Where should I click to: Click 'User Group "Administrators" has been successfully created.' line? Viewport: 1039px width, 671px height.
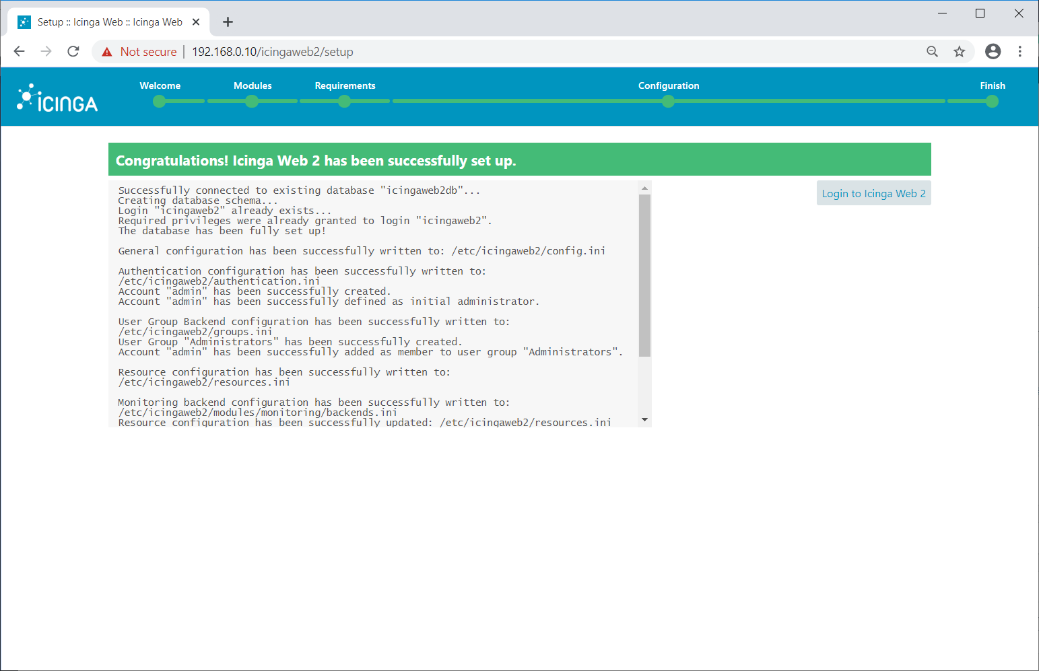290,342
